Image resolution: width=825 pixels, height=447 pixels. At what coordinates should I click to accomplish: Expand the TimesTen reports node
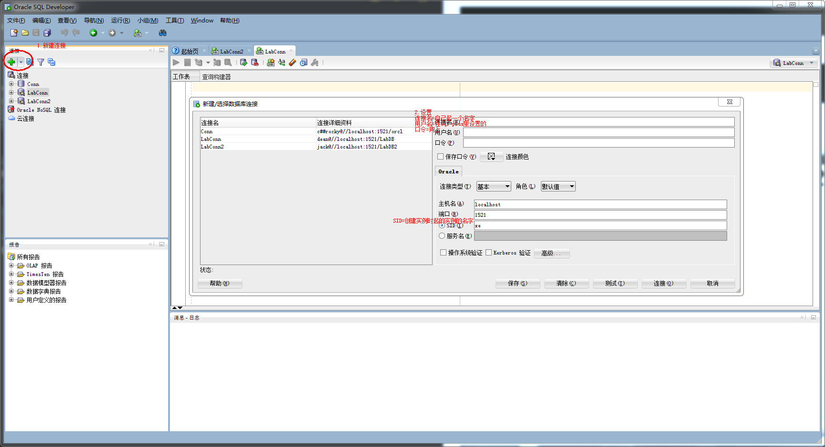(11, 274)
